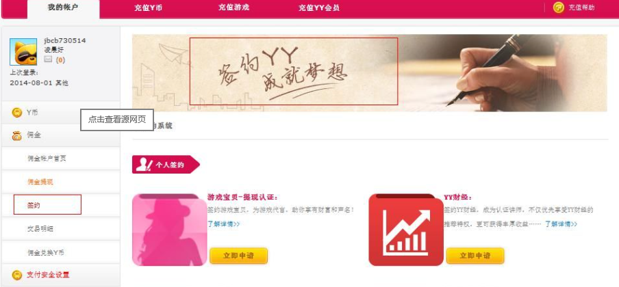Go to the 充值YY会员 tab

click(319, 8)
